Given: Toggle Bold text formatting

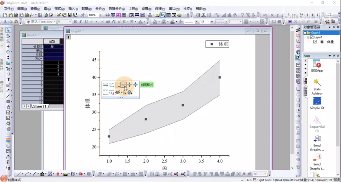Looking at the screenshot, I should 75,22.
